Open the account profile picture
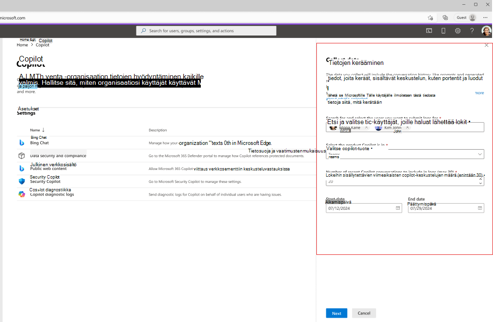Viewport: 493px width, 322px height. coord(486,31)
